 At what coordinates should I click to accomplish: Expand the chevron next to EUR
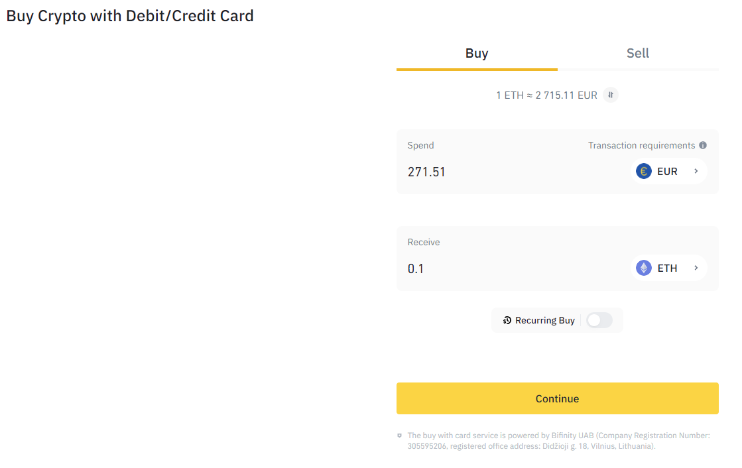coord(696,171)
